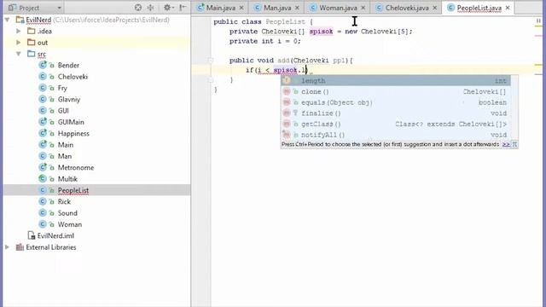
Task: Click the Bender class icon
Action: [43, 65]
